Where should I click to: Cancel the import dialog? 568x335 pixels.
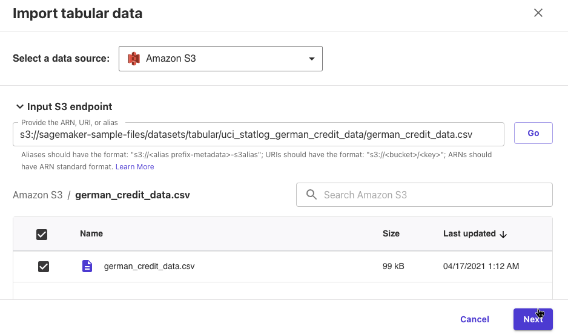coord(475,319)
